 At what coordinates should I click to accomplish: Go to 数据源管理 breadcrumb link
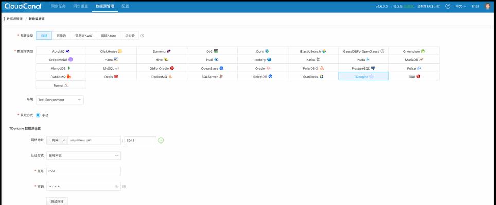point(14,19)
